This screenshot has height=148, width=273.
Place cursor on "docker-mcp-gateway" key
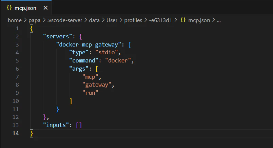(89, 44)
